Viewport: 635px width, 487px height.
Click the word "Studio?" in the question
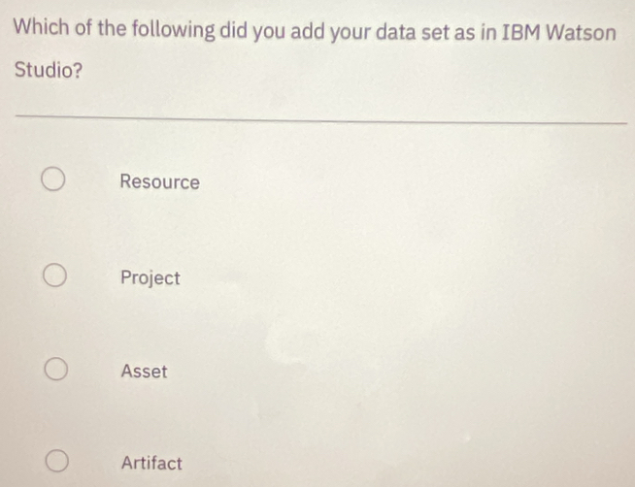(x=49, y=72)
